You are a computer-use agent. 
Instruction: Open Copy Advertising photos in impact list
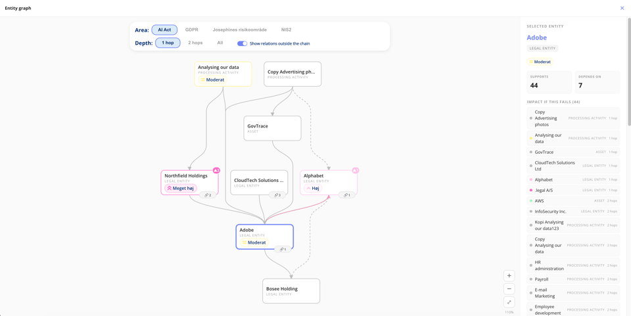(x=573, y=118)
